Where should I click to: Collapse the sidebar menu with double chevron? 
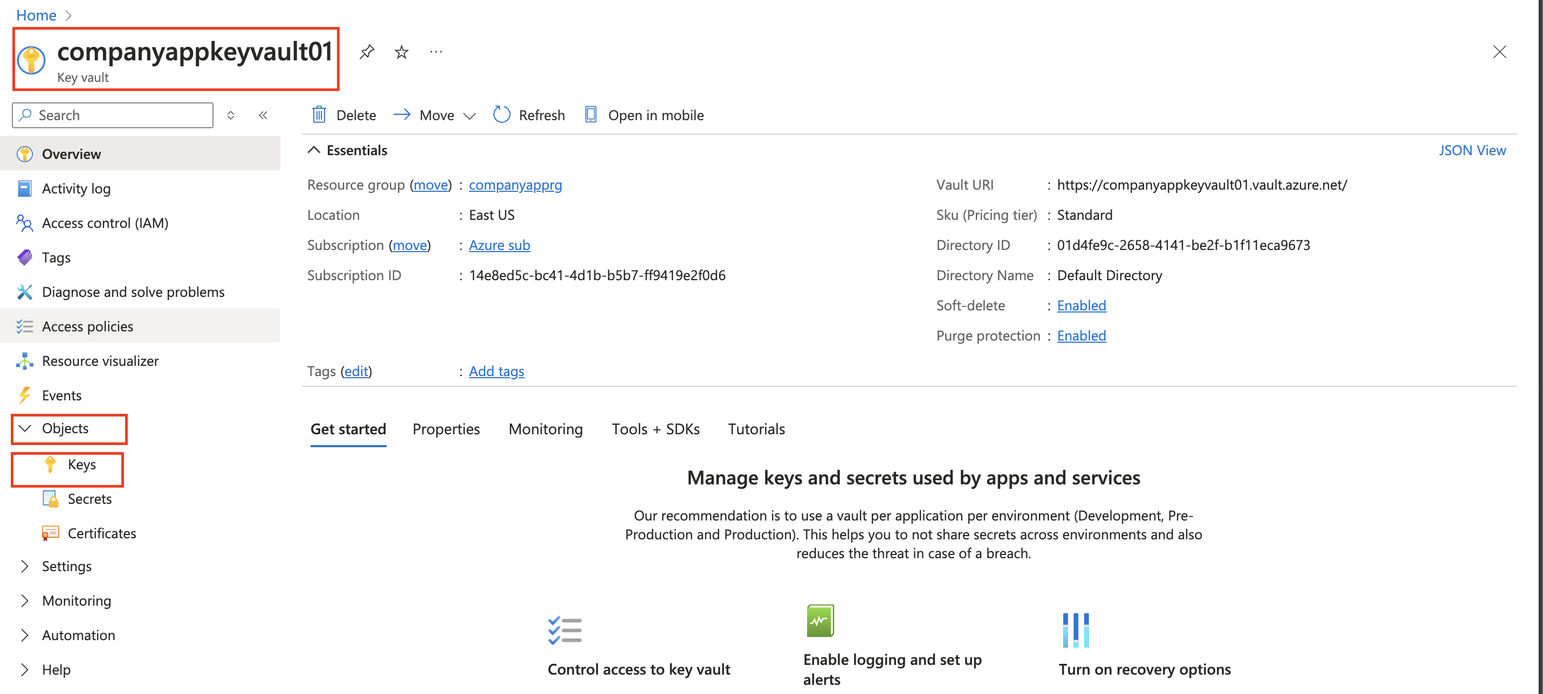(263, 115)
